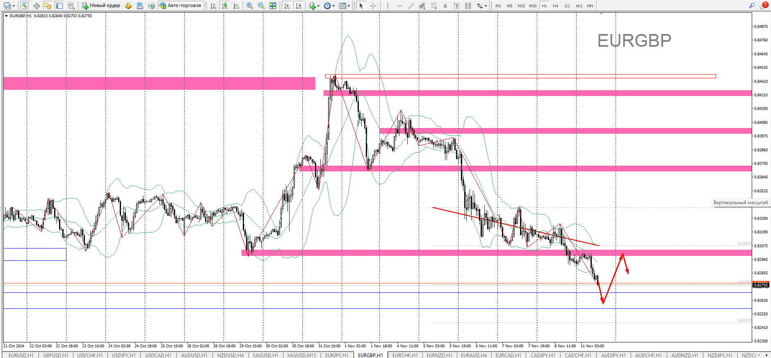Open the AUDJPY,H1 chart tab
Screen dimensions: 771x358
point(613,355)
